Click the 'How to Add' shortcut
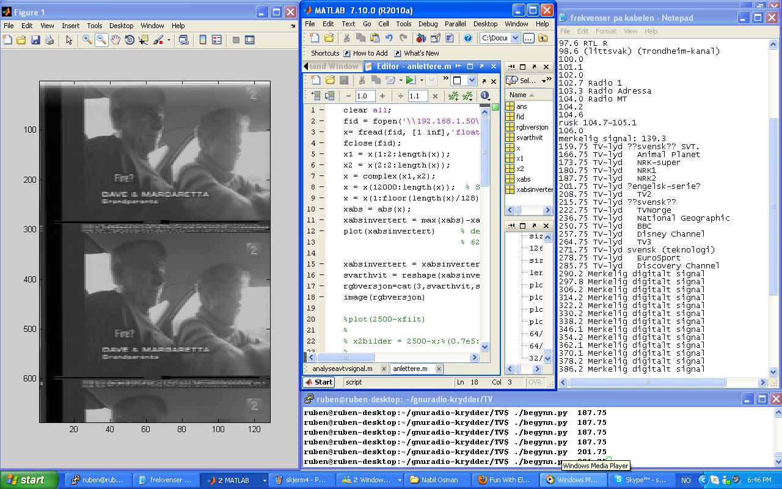Image resolution: width=782 pixels, height=489 pixels. point(365,53)
